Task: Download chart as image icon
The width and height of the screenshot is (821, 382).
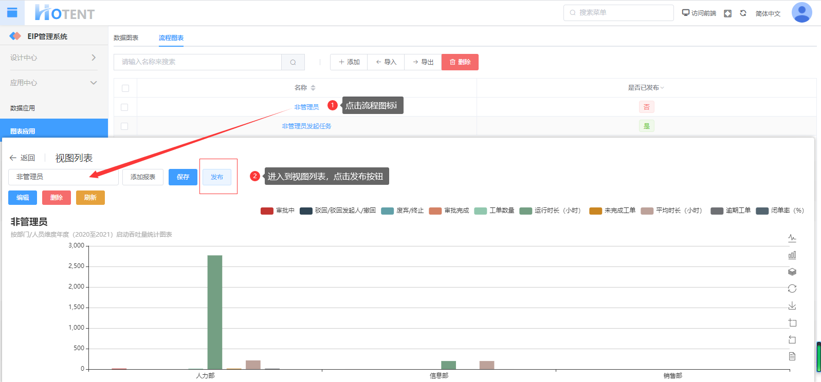Action: click(792, 305)
